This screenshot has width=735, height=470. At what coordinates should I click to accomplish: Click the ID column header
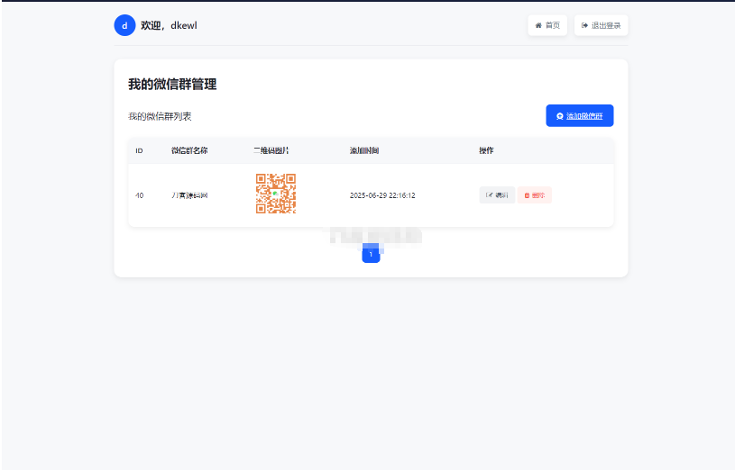pyautogui.click(x=139, y=150)
